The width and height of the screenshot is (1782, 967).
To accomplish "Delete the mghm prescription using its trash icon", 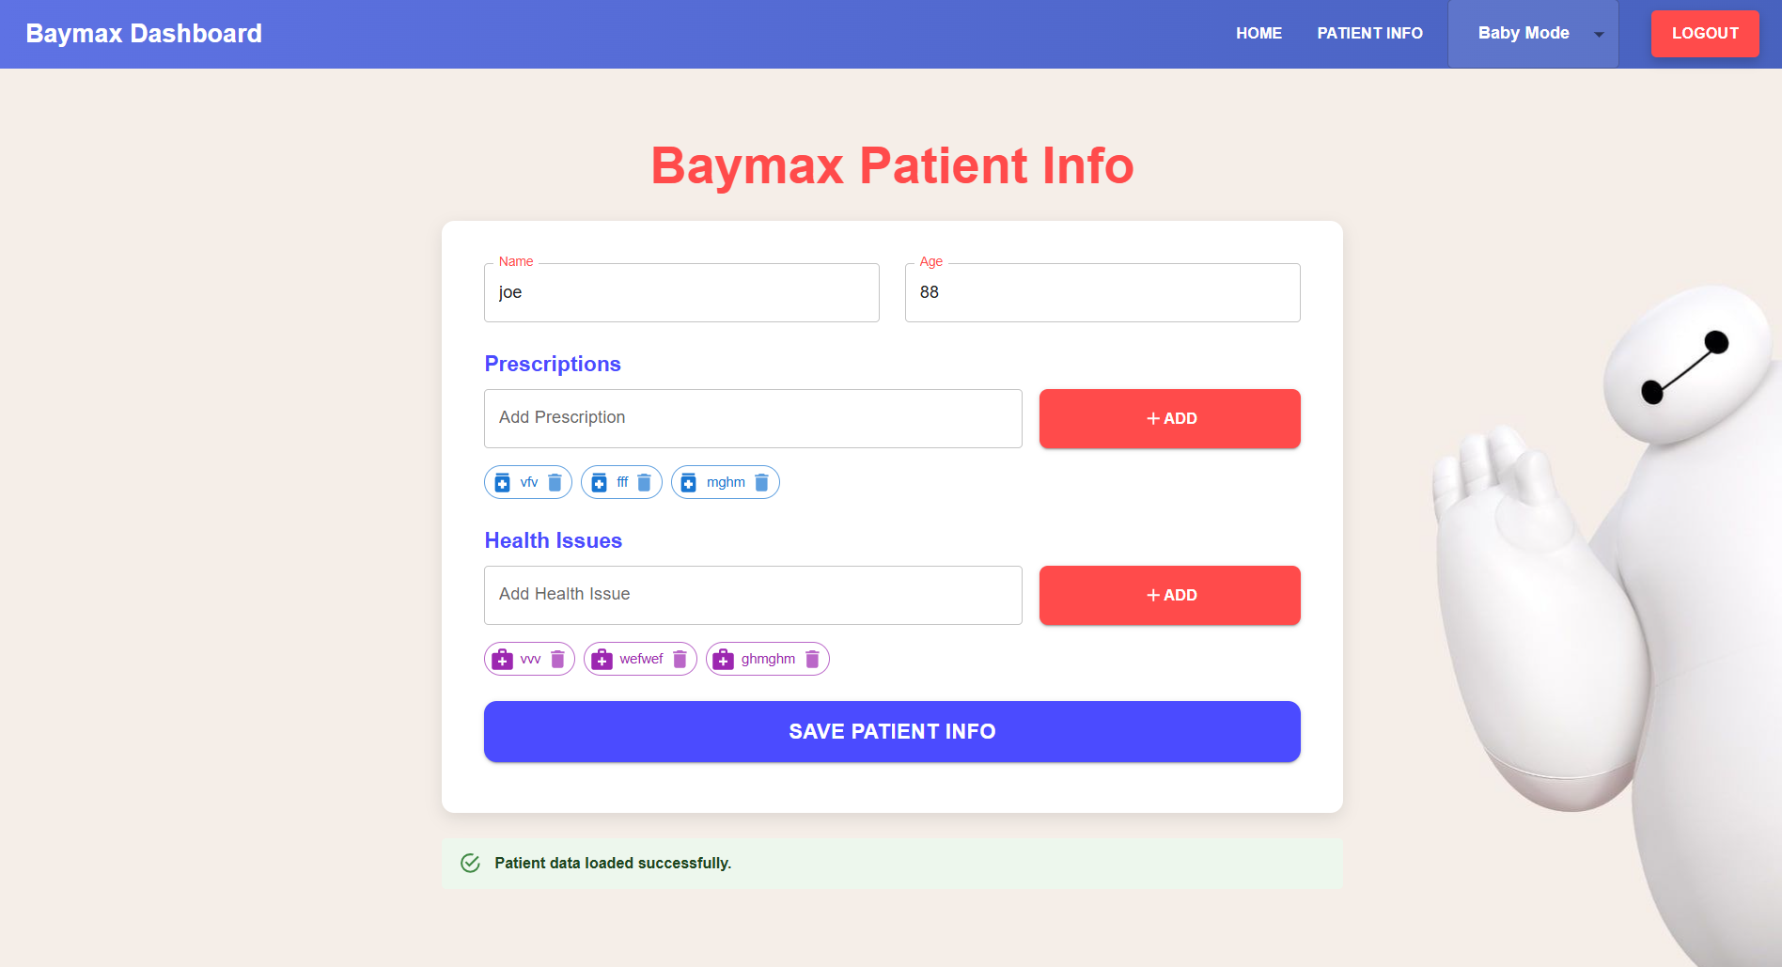I will tap(761, 482).
